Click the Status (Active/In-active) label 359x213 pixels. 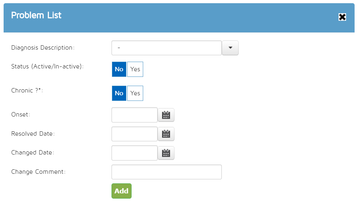point(47,66)
